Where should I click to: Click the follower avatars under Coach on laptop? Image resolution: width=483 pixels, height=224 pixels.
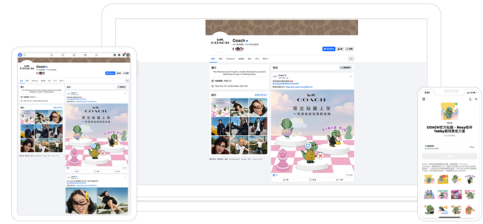238,49
